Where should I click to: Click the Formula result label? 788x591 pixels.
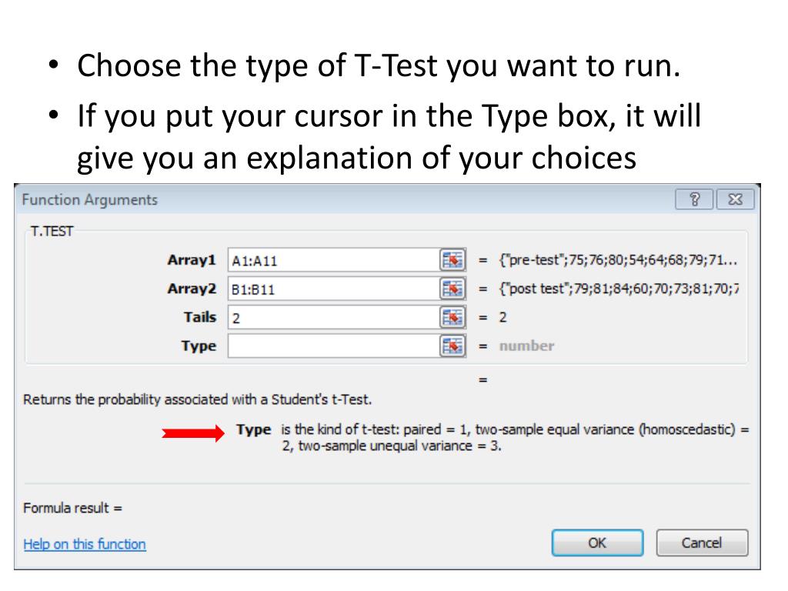coord(73,508)
